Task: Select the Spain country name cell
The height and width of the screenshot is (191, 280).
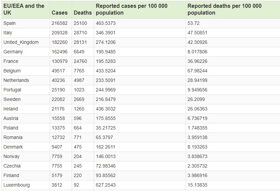Action: (x=10, y=23)
